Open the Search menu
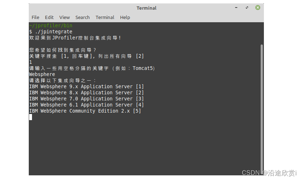 click(x=82, y=17)
